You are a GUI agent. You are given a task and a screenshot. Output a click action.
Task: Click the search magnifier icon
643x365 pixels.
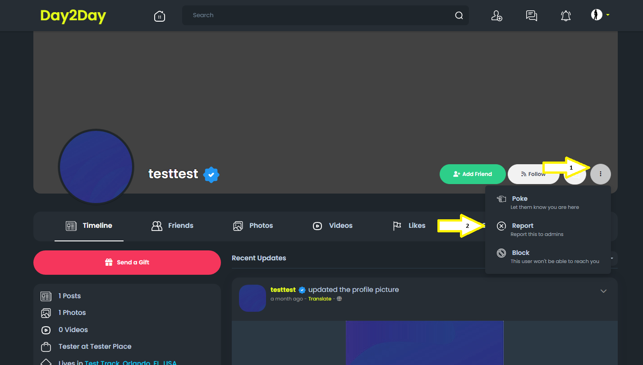459,15
